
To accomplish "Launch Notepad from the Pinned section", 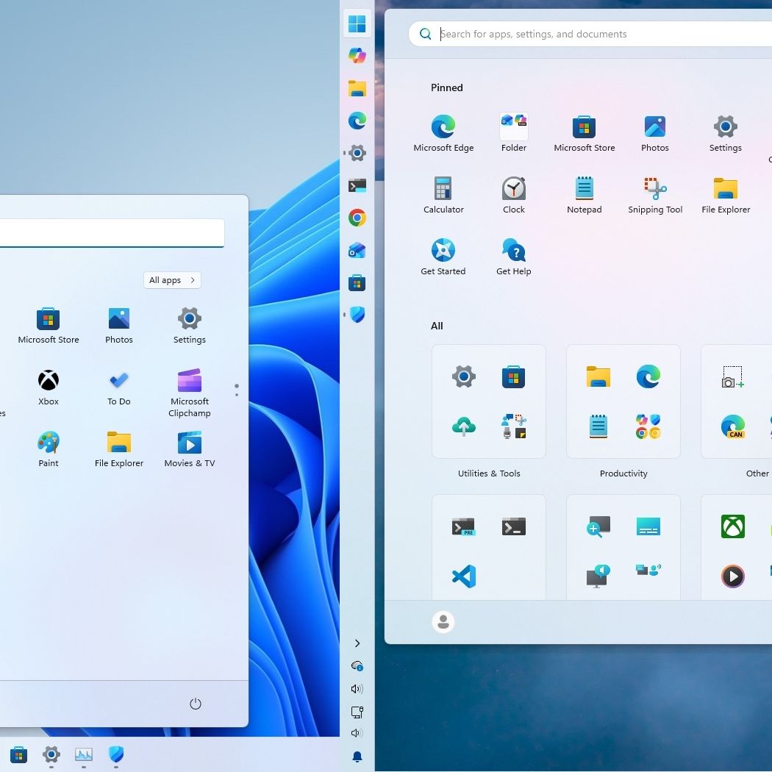I will tap(584, 196).
